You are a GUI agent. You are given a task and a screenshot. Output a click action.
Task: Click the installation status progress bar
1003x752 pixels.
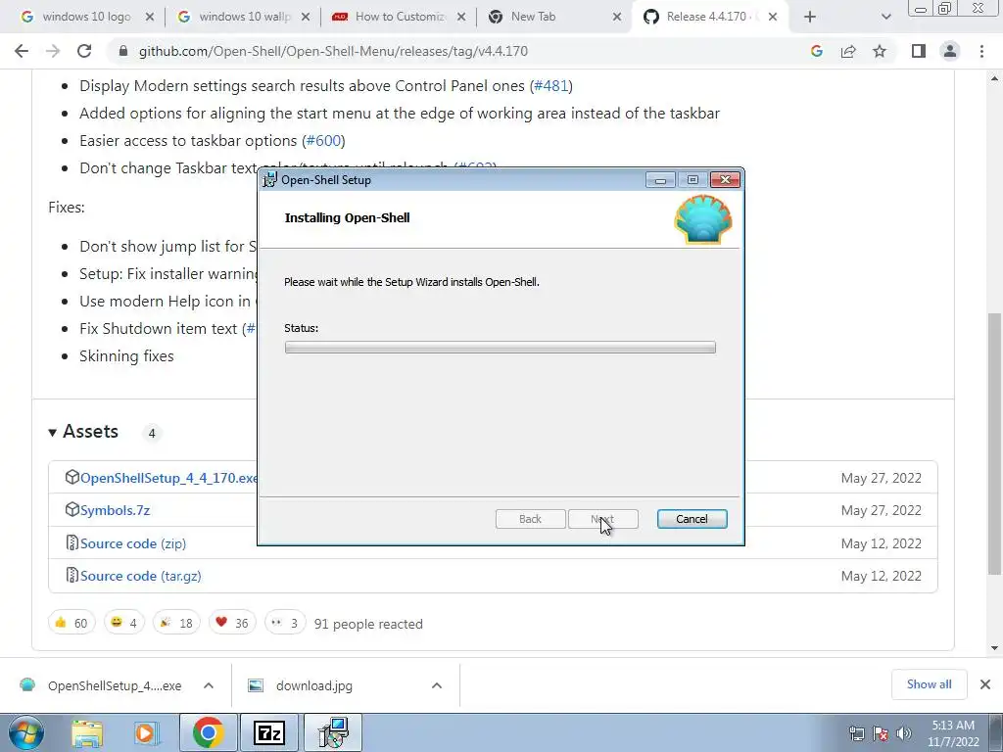(x=501, y=348)
